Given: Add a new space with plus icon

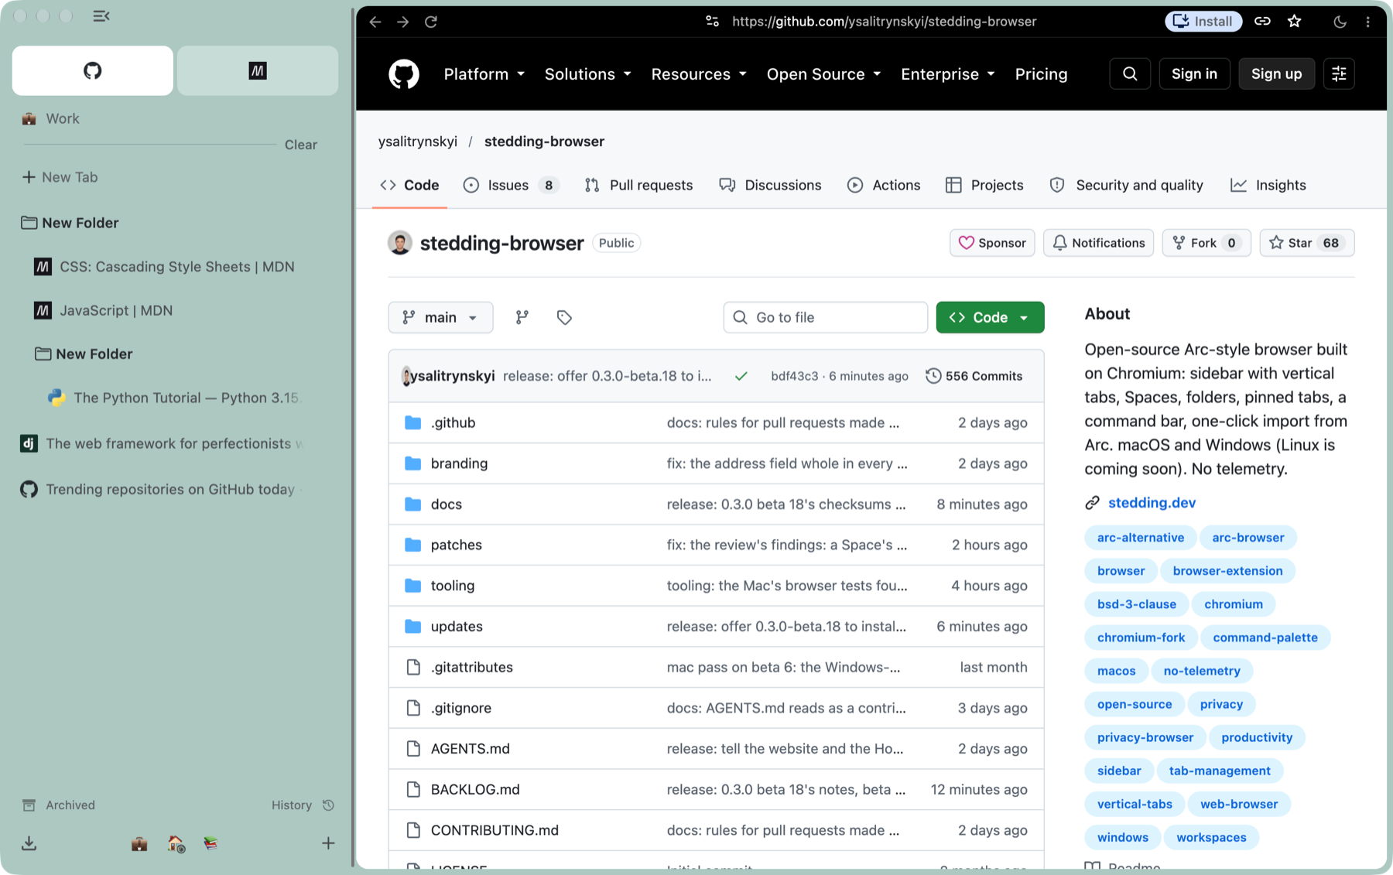Looking at the screenshot, I should 328,843.
